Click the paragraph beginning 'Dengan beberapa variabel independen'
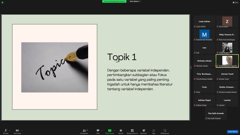Screen dimensions: 240x135 [140, 79]
